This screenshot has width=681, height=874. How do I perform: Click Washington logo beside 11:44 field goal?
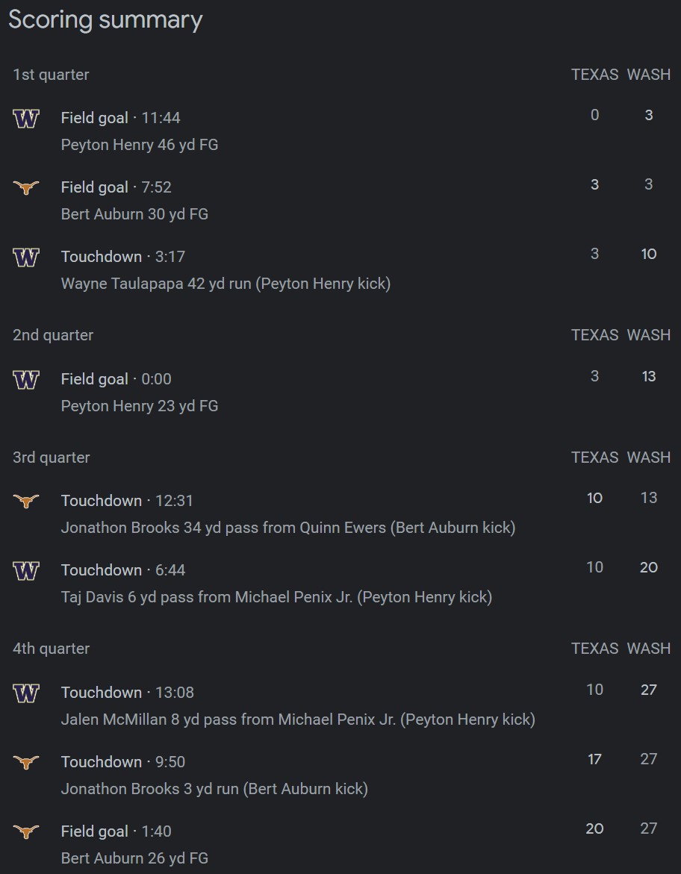pyautogui.click(x=26, y=118)
